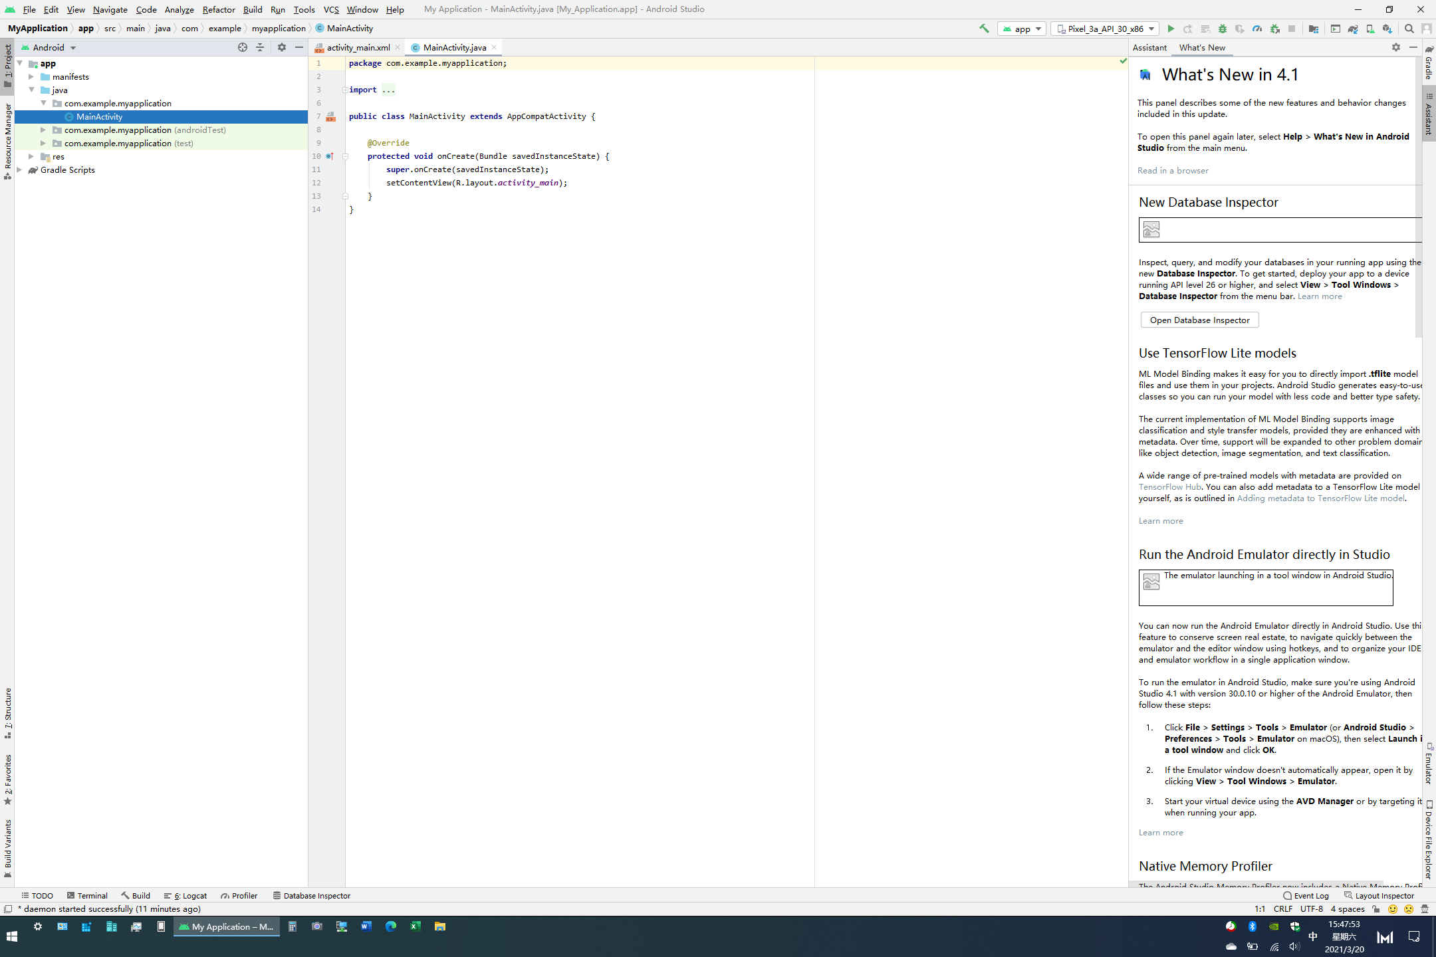This screenshot has width=1436, height=957.
Task: Toggle the Event Log tool window
Action: coord(1306,895)
